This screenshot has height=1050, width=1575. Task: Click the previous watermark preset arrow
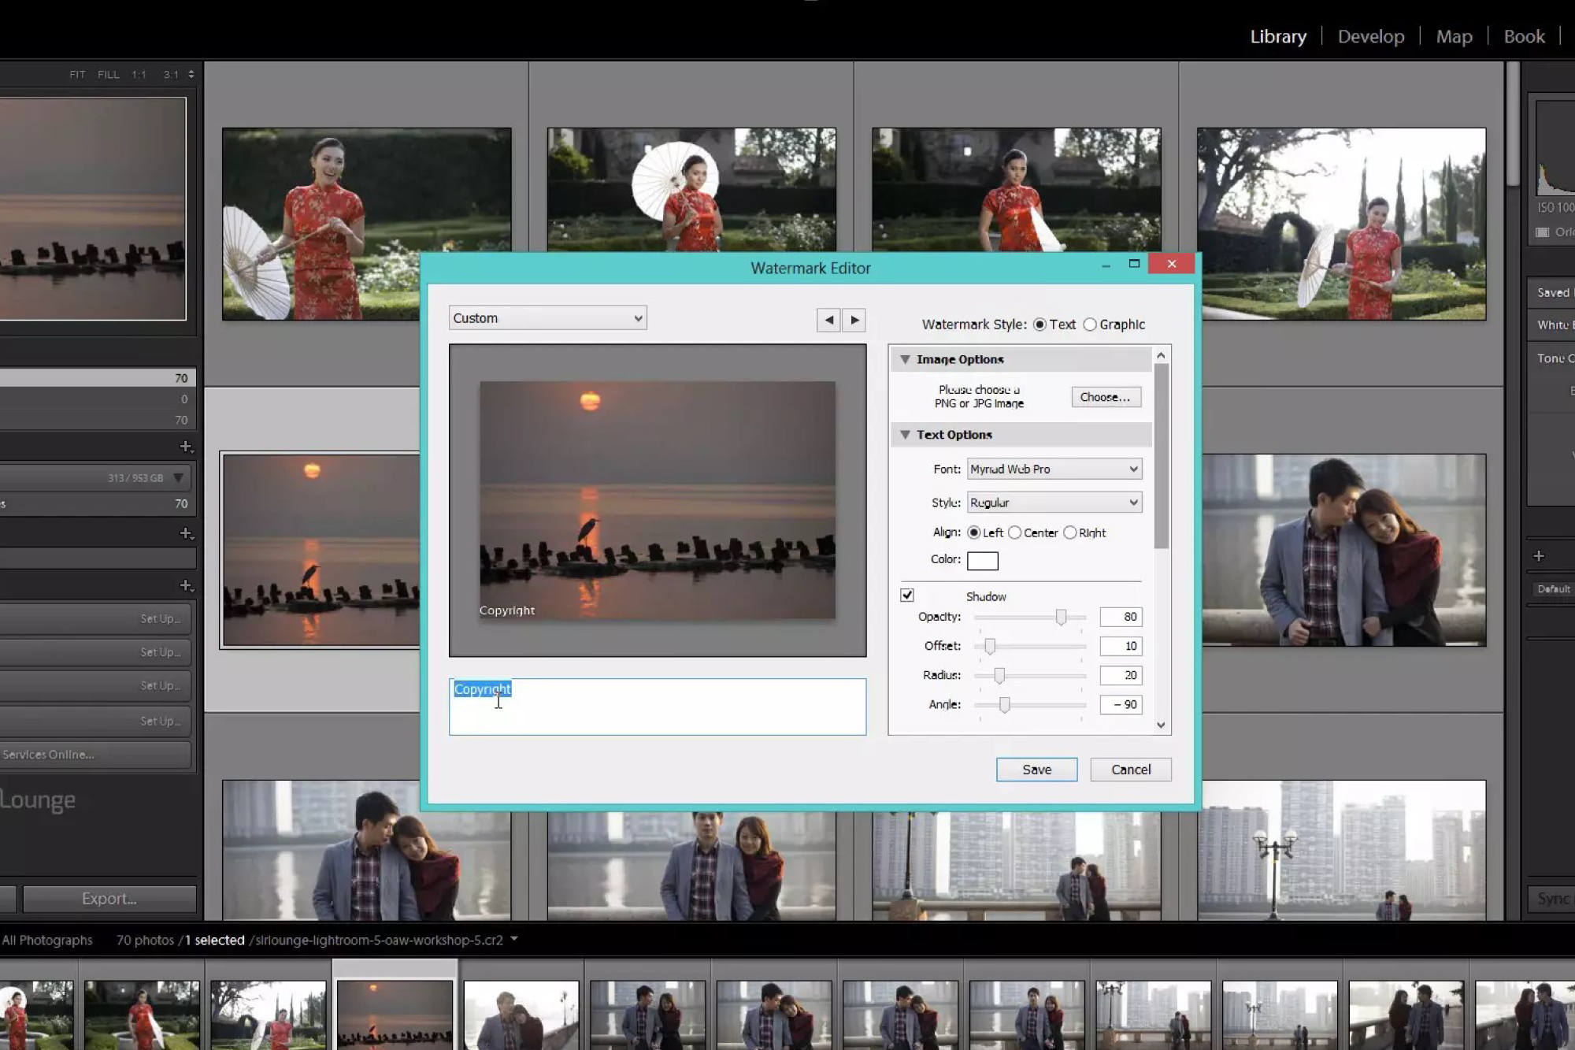coord(828,321)
